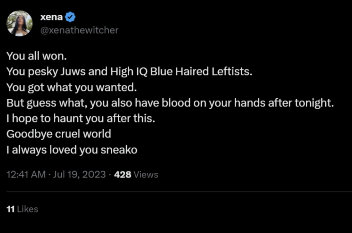Click the line "You got what you wanted."
352x233 pixels.
(72, 87)
